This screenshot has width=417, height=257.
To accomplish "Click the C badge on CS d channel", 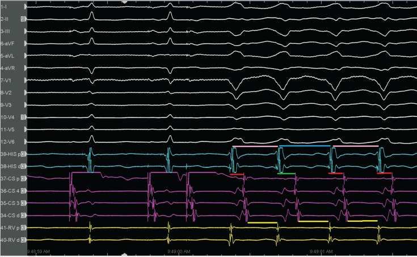I will click(23, 216).
